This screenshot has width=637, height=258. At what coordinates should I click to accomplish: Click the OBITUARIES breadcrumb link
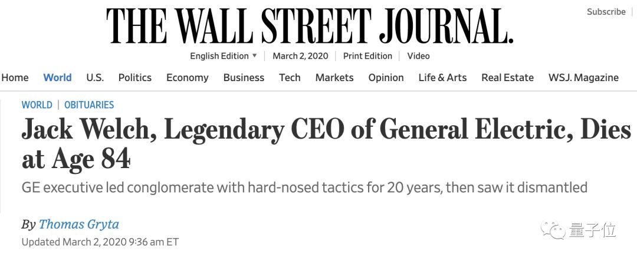(89, 105)
